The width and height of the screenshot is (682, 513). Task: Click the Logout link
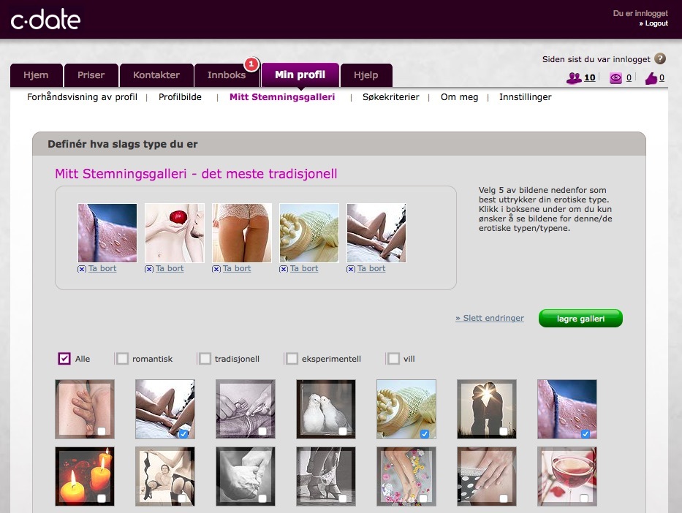tap(656, 23)
